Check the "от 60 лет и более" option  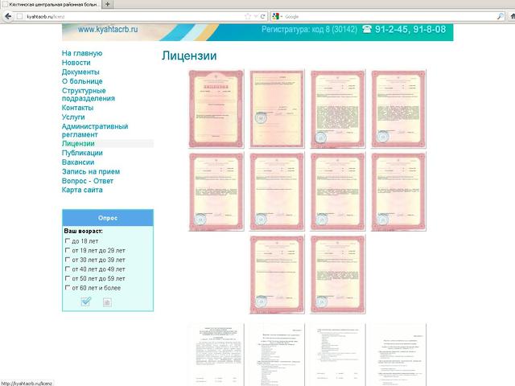68,288
